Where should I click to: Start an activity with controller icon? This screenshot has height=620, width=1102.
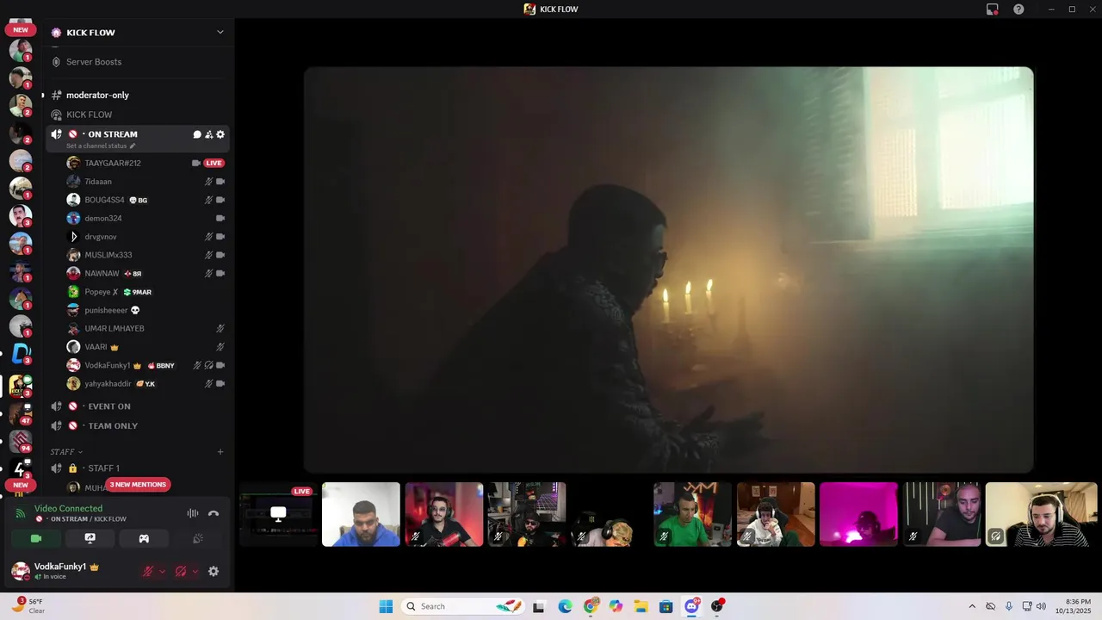[144, 538]
